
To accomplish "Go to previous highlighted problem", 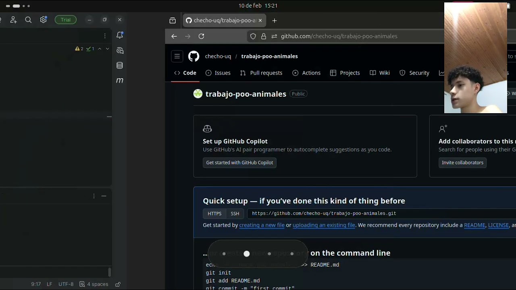I will click(100, 49).
